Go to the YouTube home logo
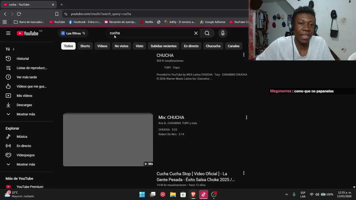This screenshot has width=356, height=200. (27, 33)
